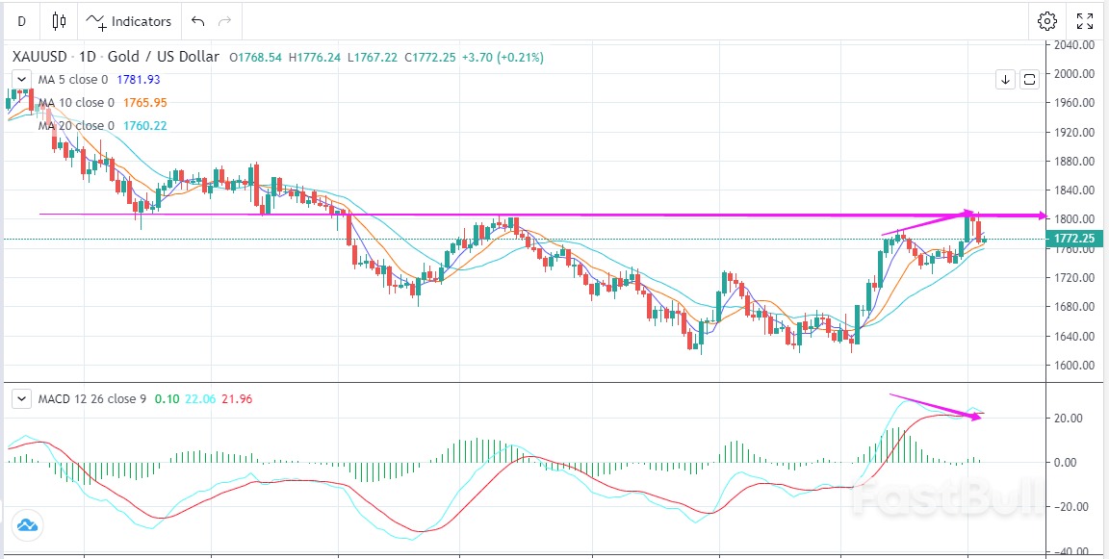Viewport: 1109px width, 559px height.
Task: Click the undo arrow icon
Action: click(x=196, y=20)
